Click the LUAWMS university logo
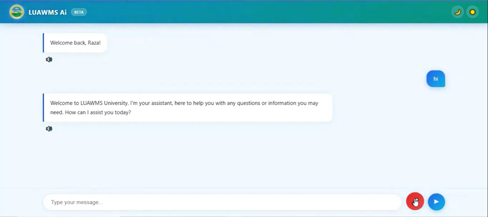The image size is (488, 217). coord(17,12)
